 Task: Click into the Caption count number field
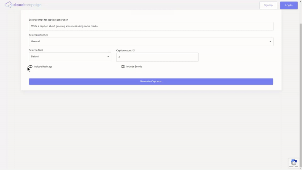[x=157, y=57]
